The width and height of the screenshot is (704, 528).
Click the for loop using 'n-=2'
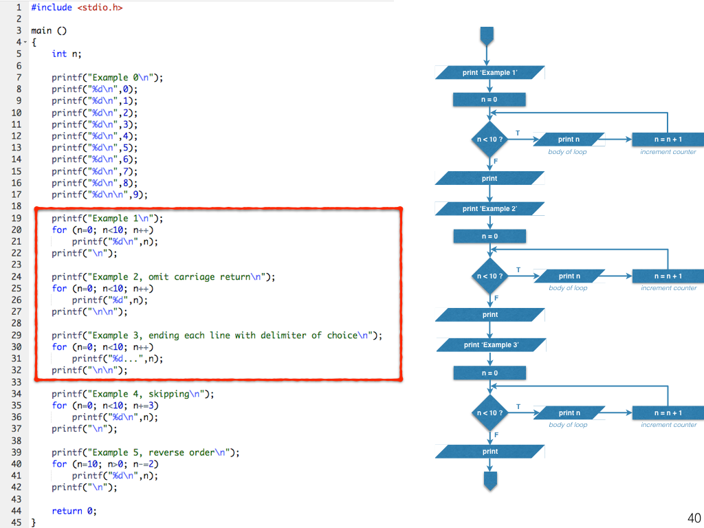105,464
